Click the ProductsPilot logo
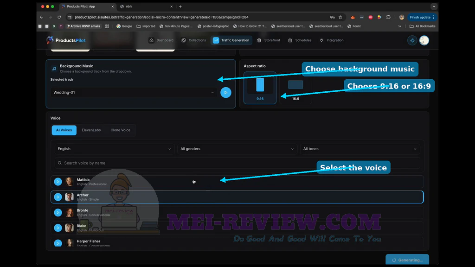The height and width of the screenshot is (267, 475). click(66, 40)
